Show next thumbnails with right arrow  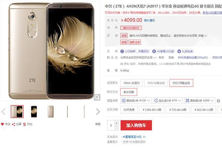[x=98, y=111]
